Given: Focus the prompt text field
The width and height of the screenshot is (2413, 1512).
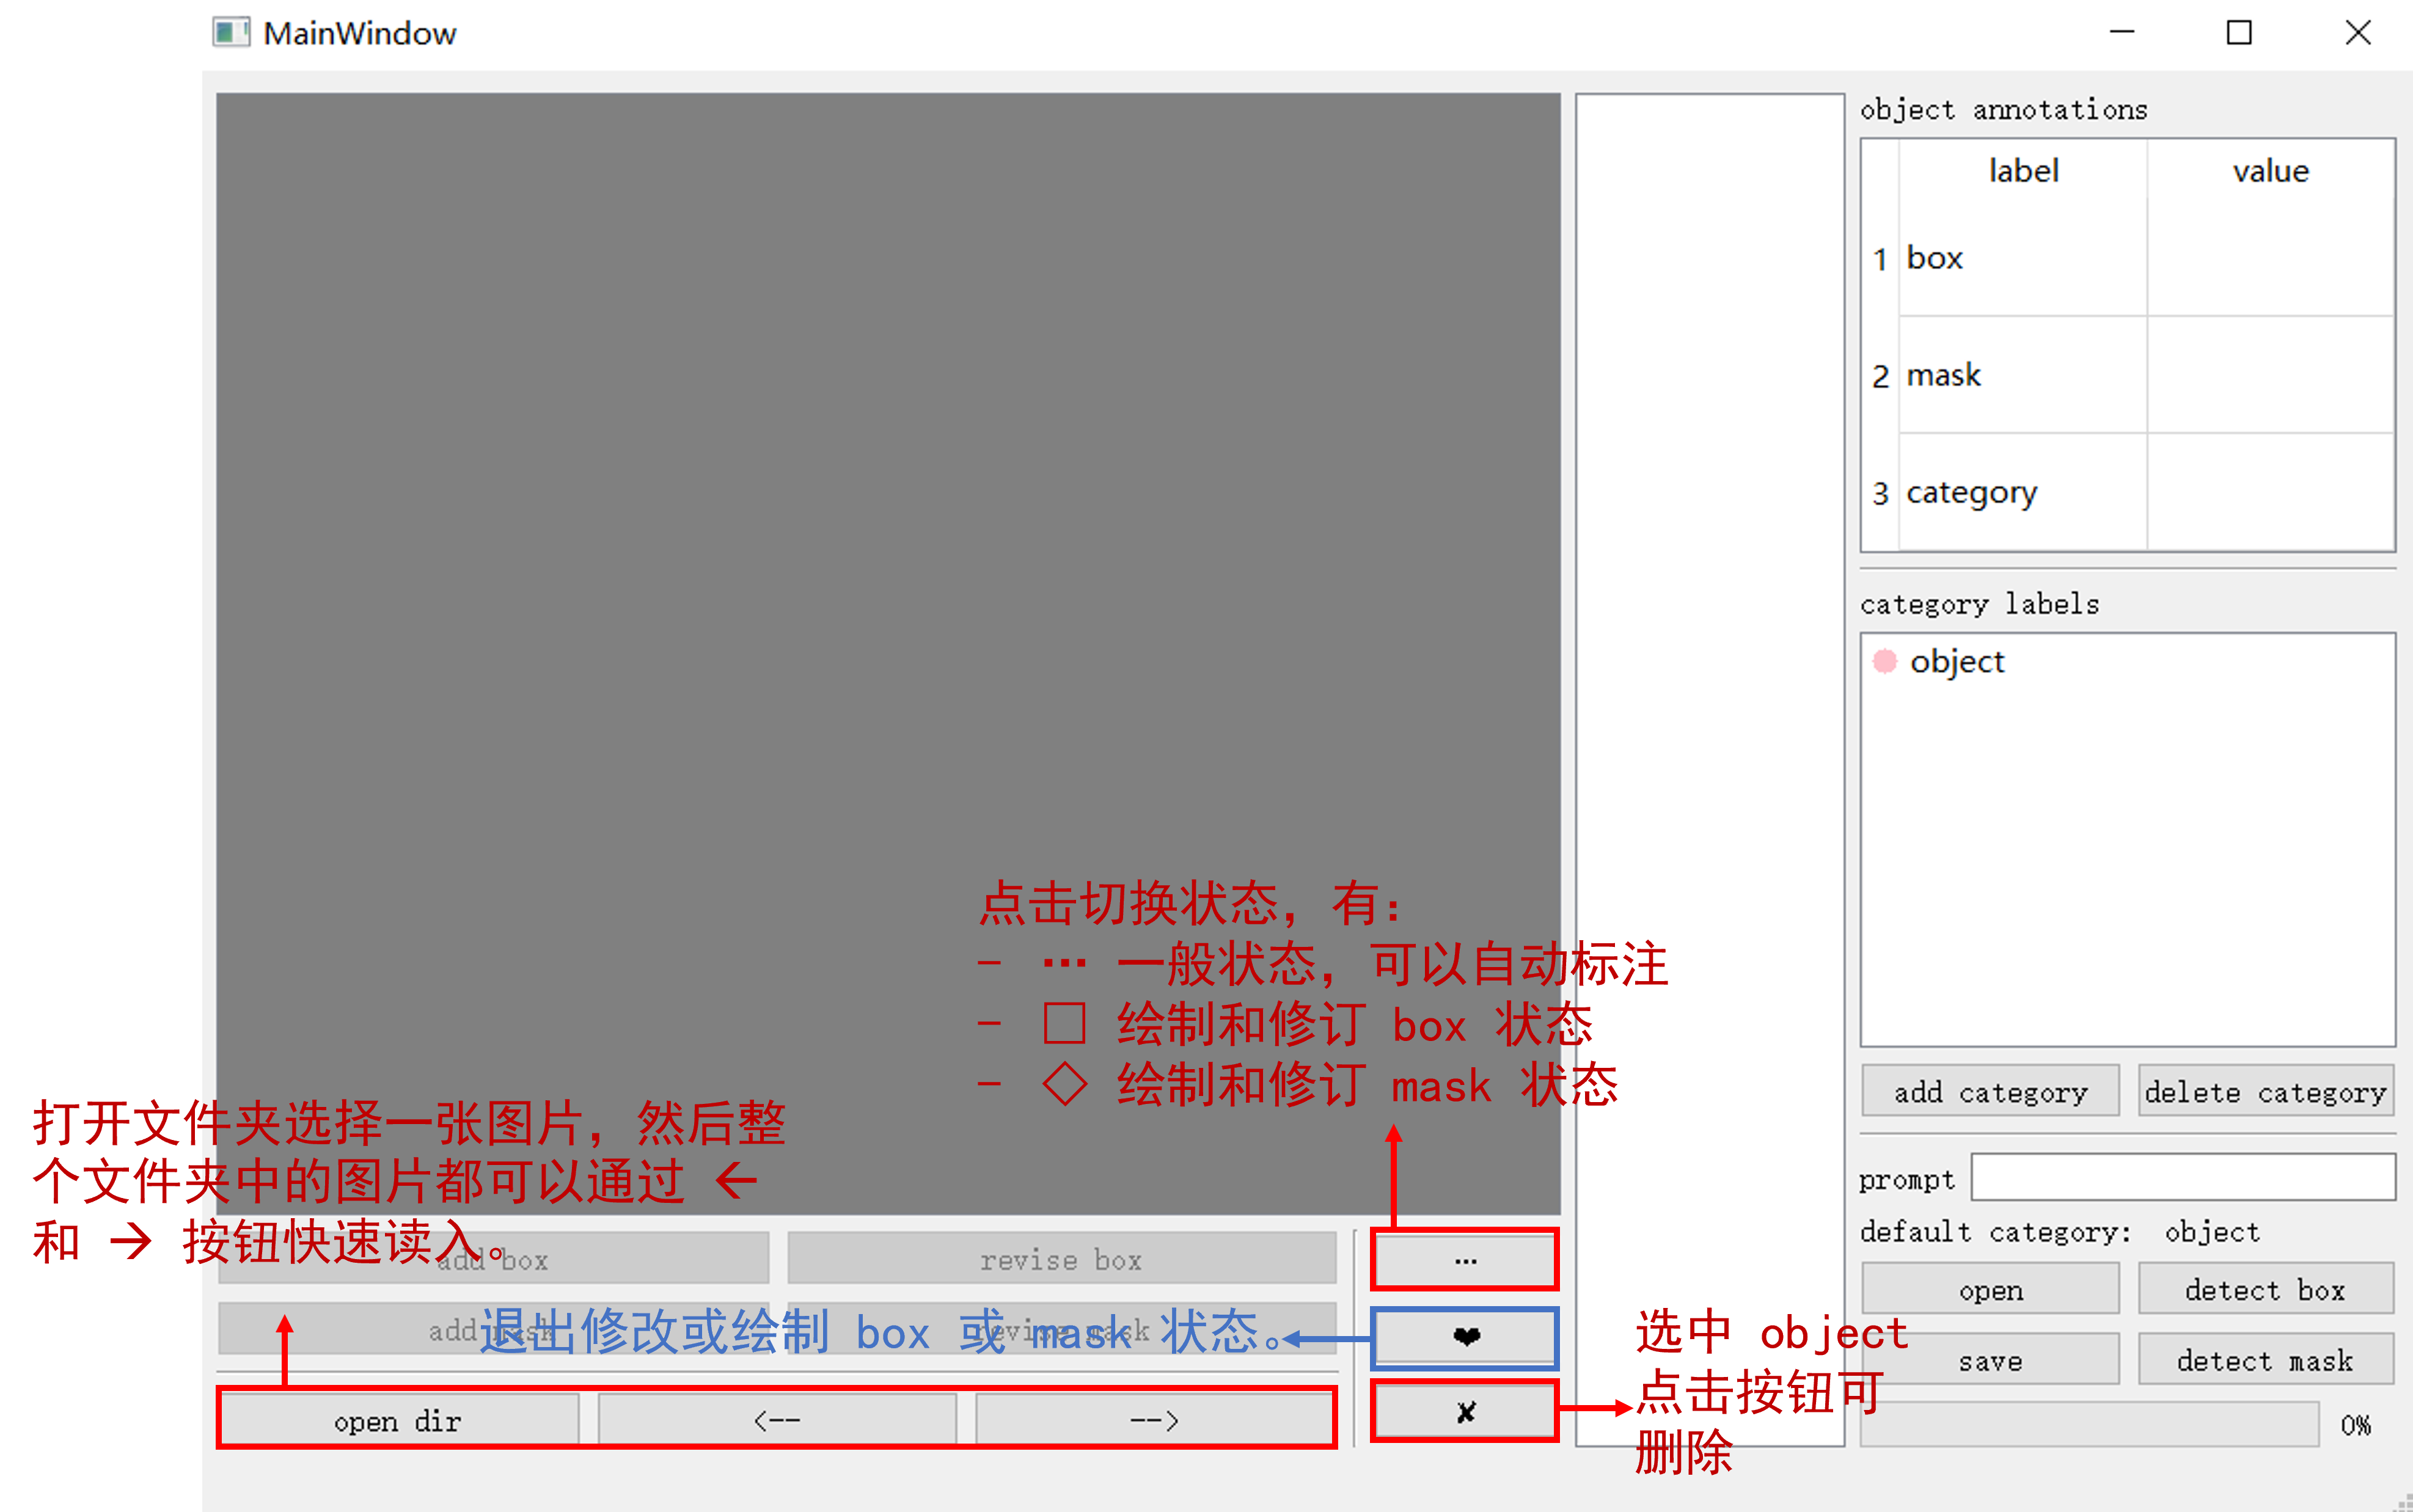Looking at the screenshot, I should [x=2182, y=1177].
